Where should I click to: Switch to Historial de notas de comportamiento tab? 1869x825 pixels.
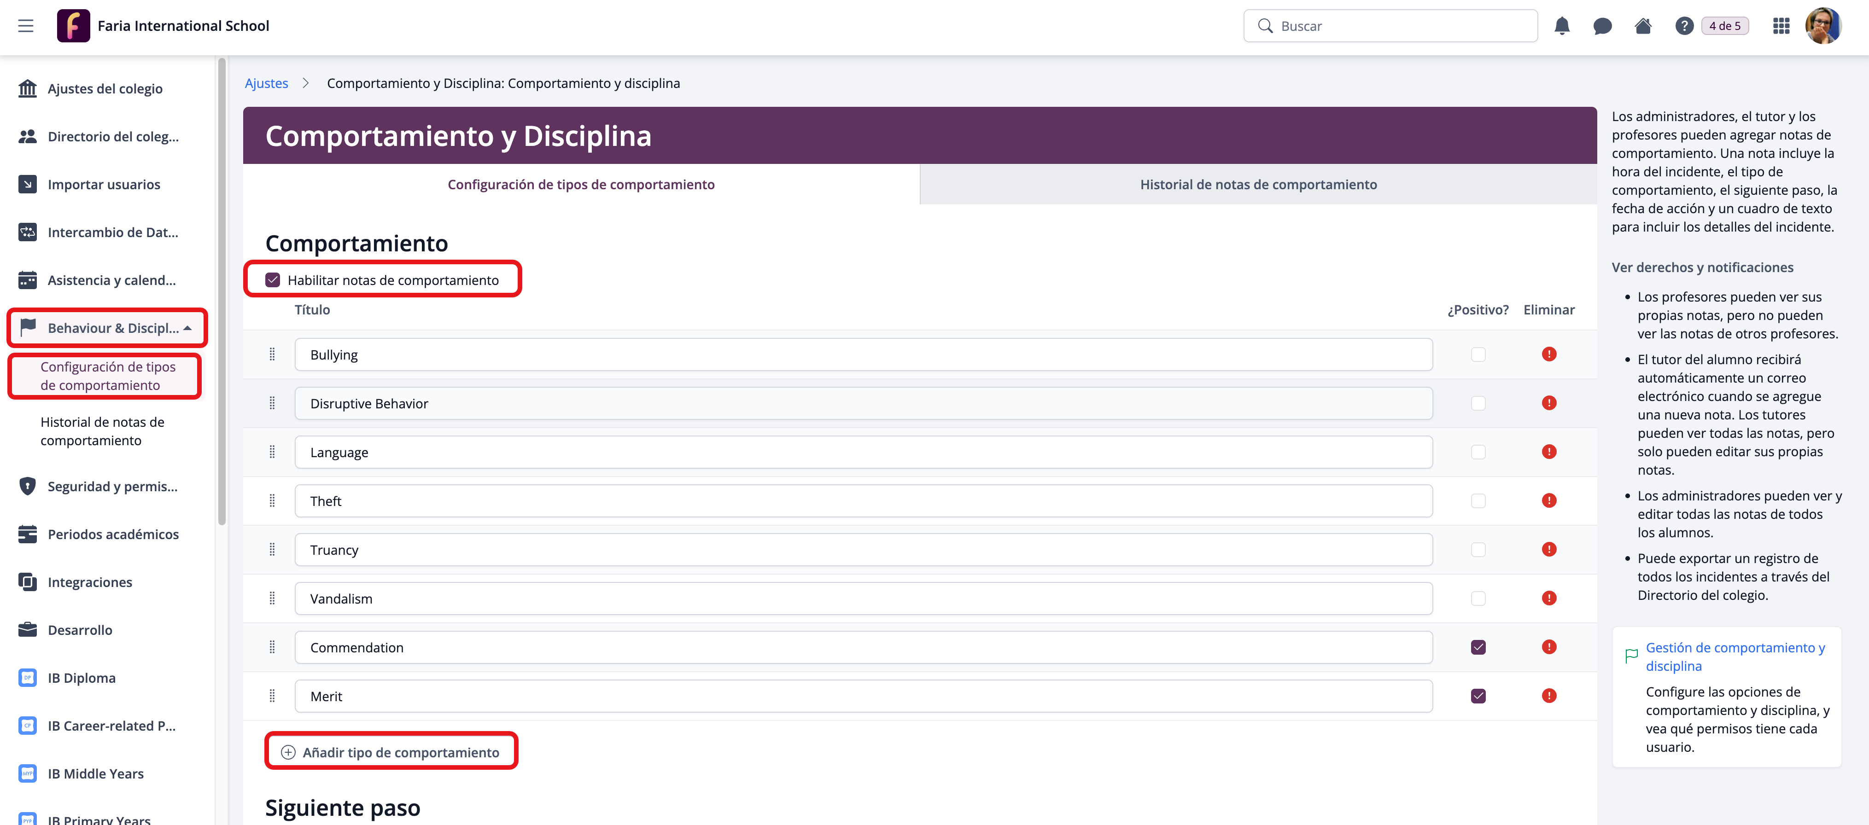tap(1257, 184)
